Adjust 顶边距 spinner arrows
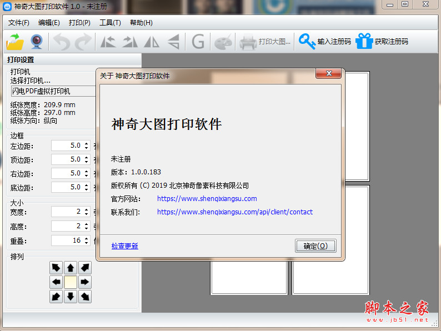The width and height of the screenshot is (441, 331). coord(87,159)
